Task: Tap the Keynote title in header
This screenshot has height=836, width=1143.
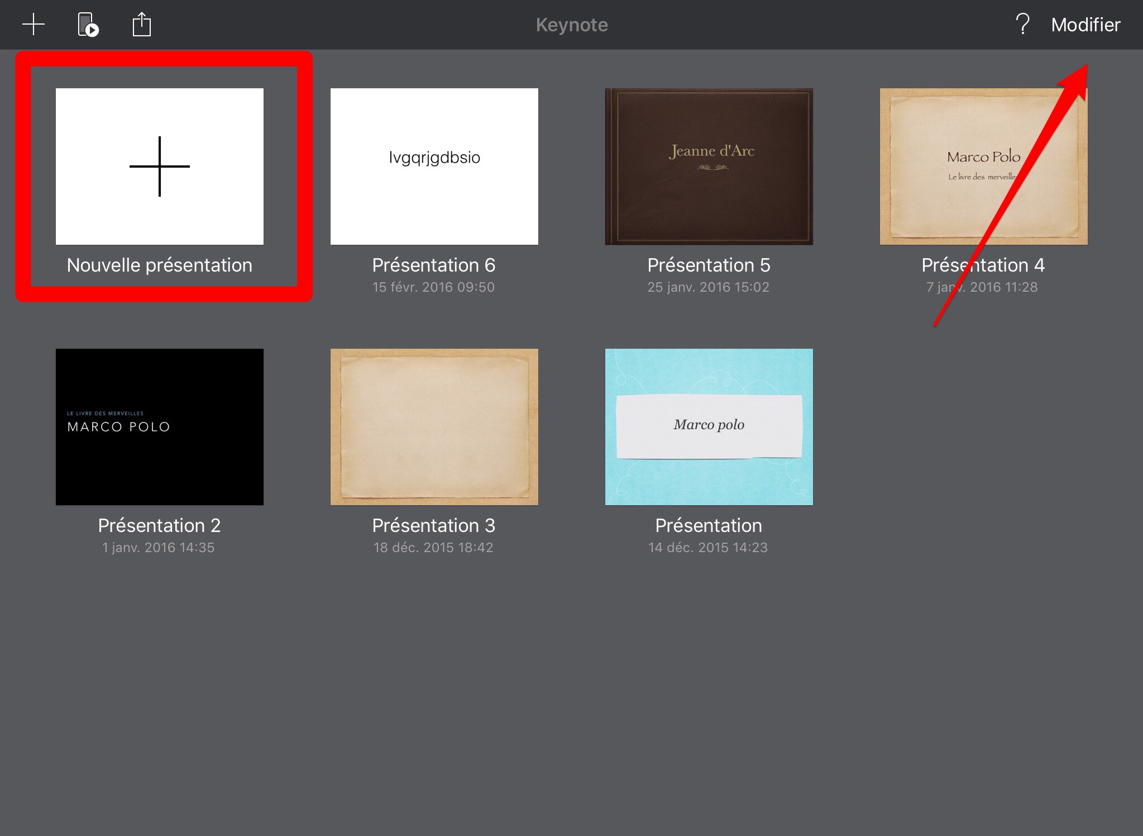Action: coord(572,25)
